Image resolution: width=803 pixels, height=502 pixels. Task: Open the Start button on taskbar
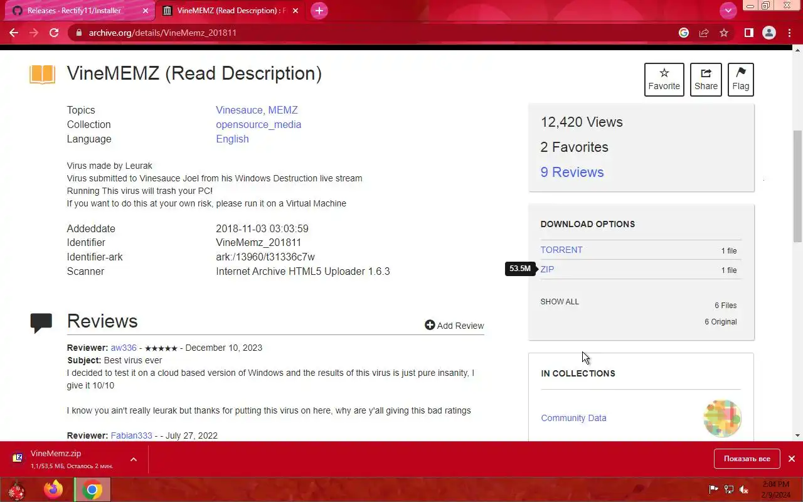point(16,489)
